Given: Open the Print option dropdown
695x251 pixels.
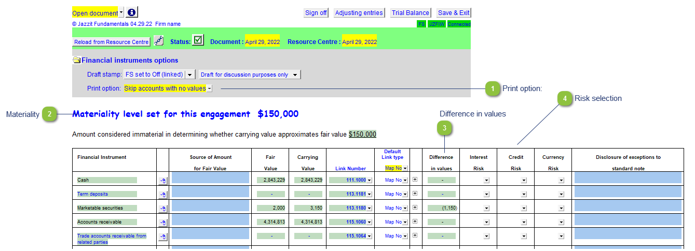Looking at the screenshot, I should point(209,88).
